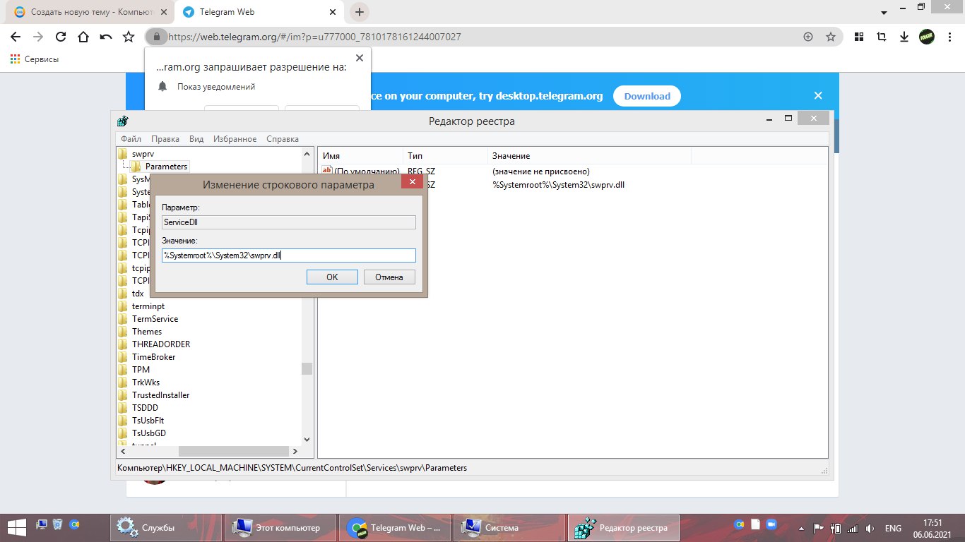Click the curved undo arrow in browser toolbar
965x542 pixels.
(106, 37)
